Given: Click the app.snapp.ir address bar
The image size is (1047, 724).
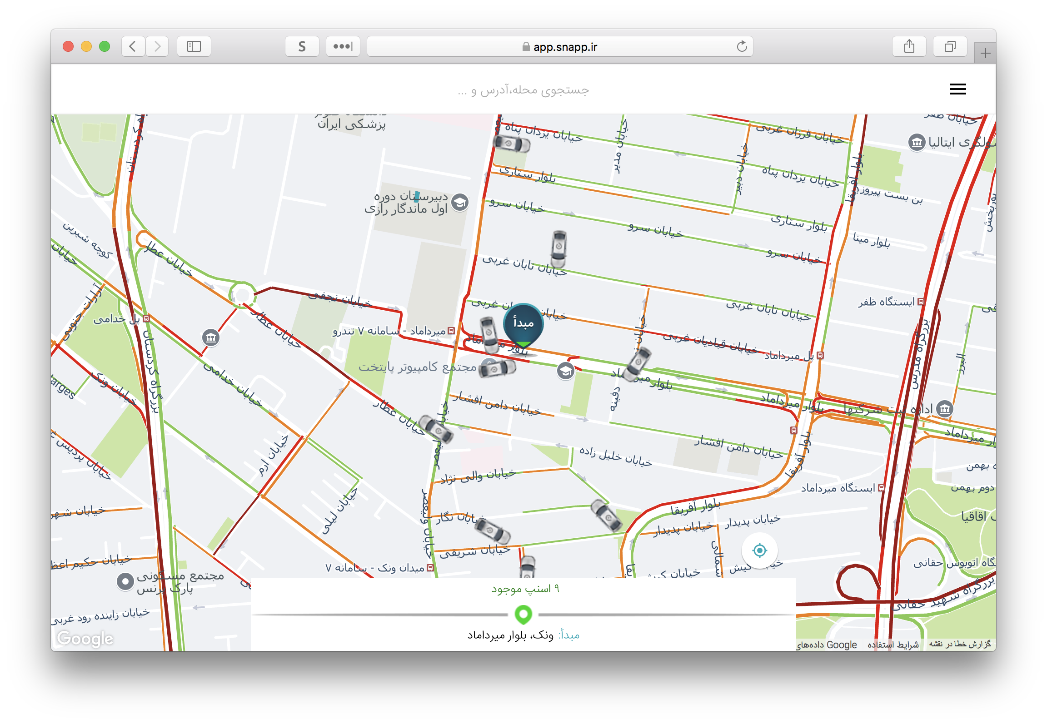Looking at the screenshot, I should (x=560, y=46).
